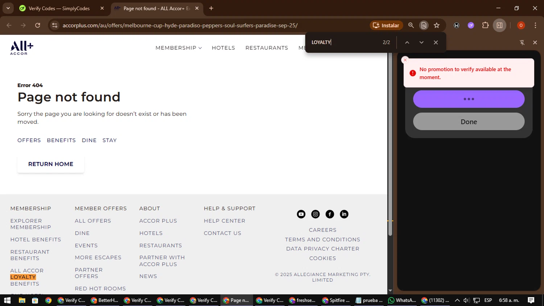This screenshot has width=544, height=306.
Task: Toggle the side panel icon
Action: (499, 25)
